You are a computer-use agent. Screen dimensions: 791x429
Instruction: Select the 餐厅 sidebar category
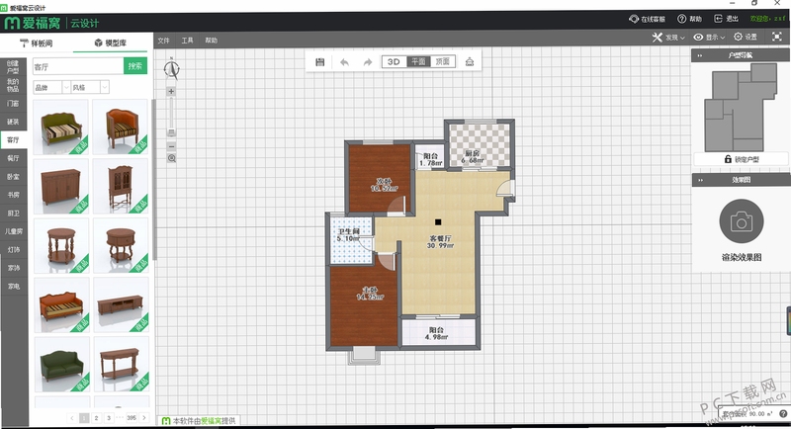click(13, 158)
